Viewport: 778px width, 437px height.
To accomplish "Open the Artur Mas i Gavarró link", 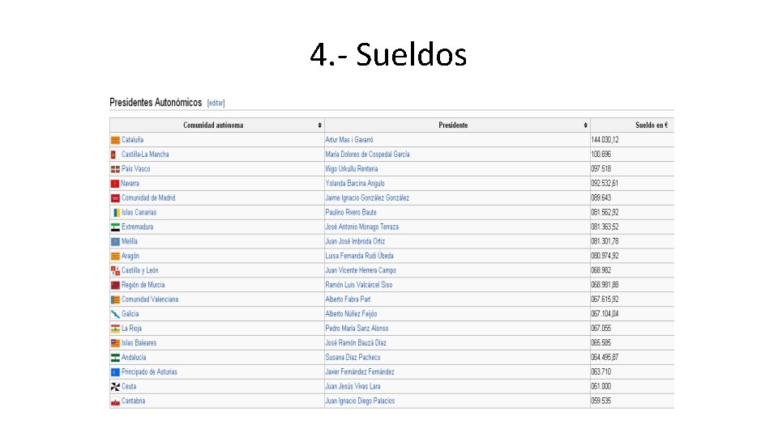I will coord(349,140).
